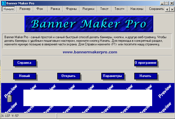
Task: Select the Текст+ tab
Action: click(x=119, y=9)
